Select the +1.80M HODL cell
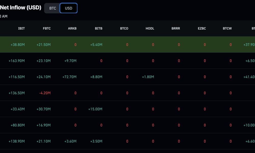The height and width of the screenshot is (153, 255). [148, 77]
